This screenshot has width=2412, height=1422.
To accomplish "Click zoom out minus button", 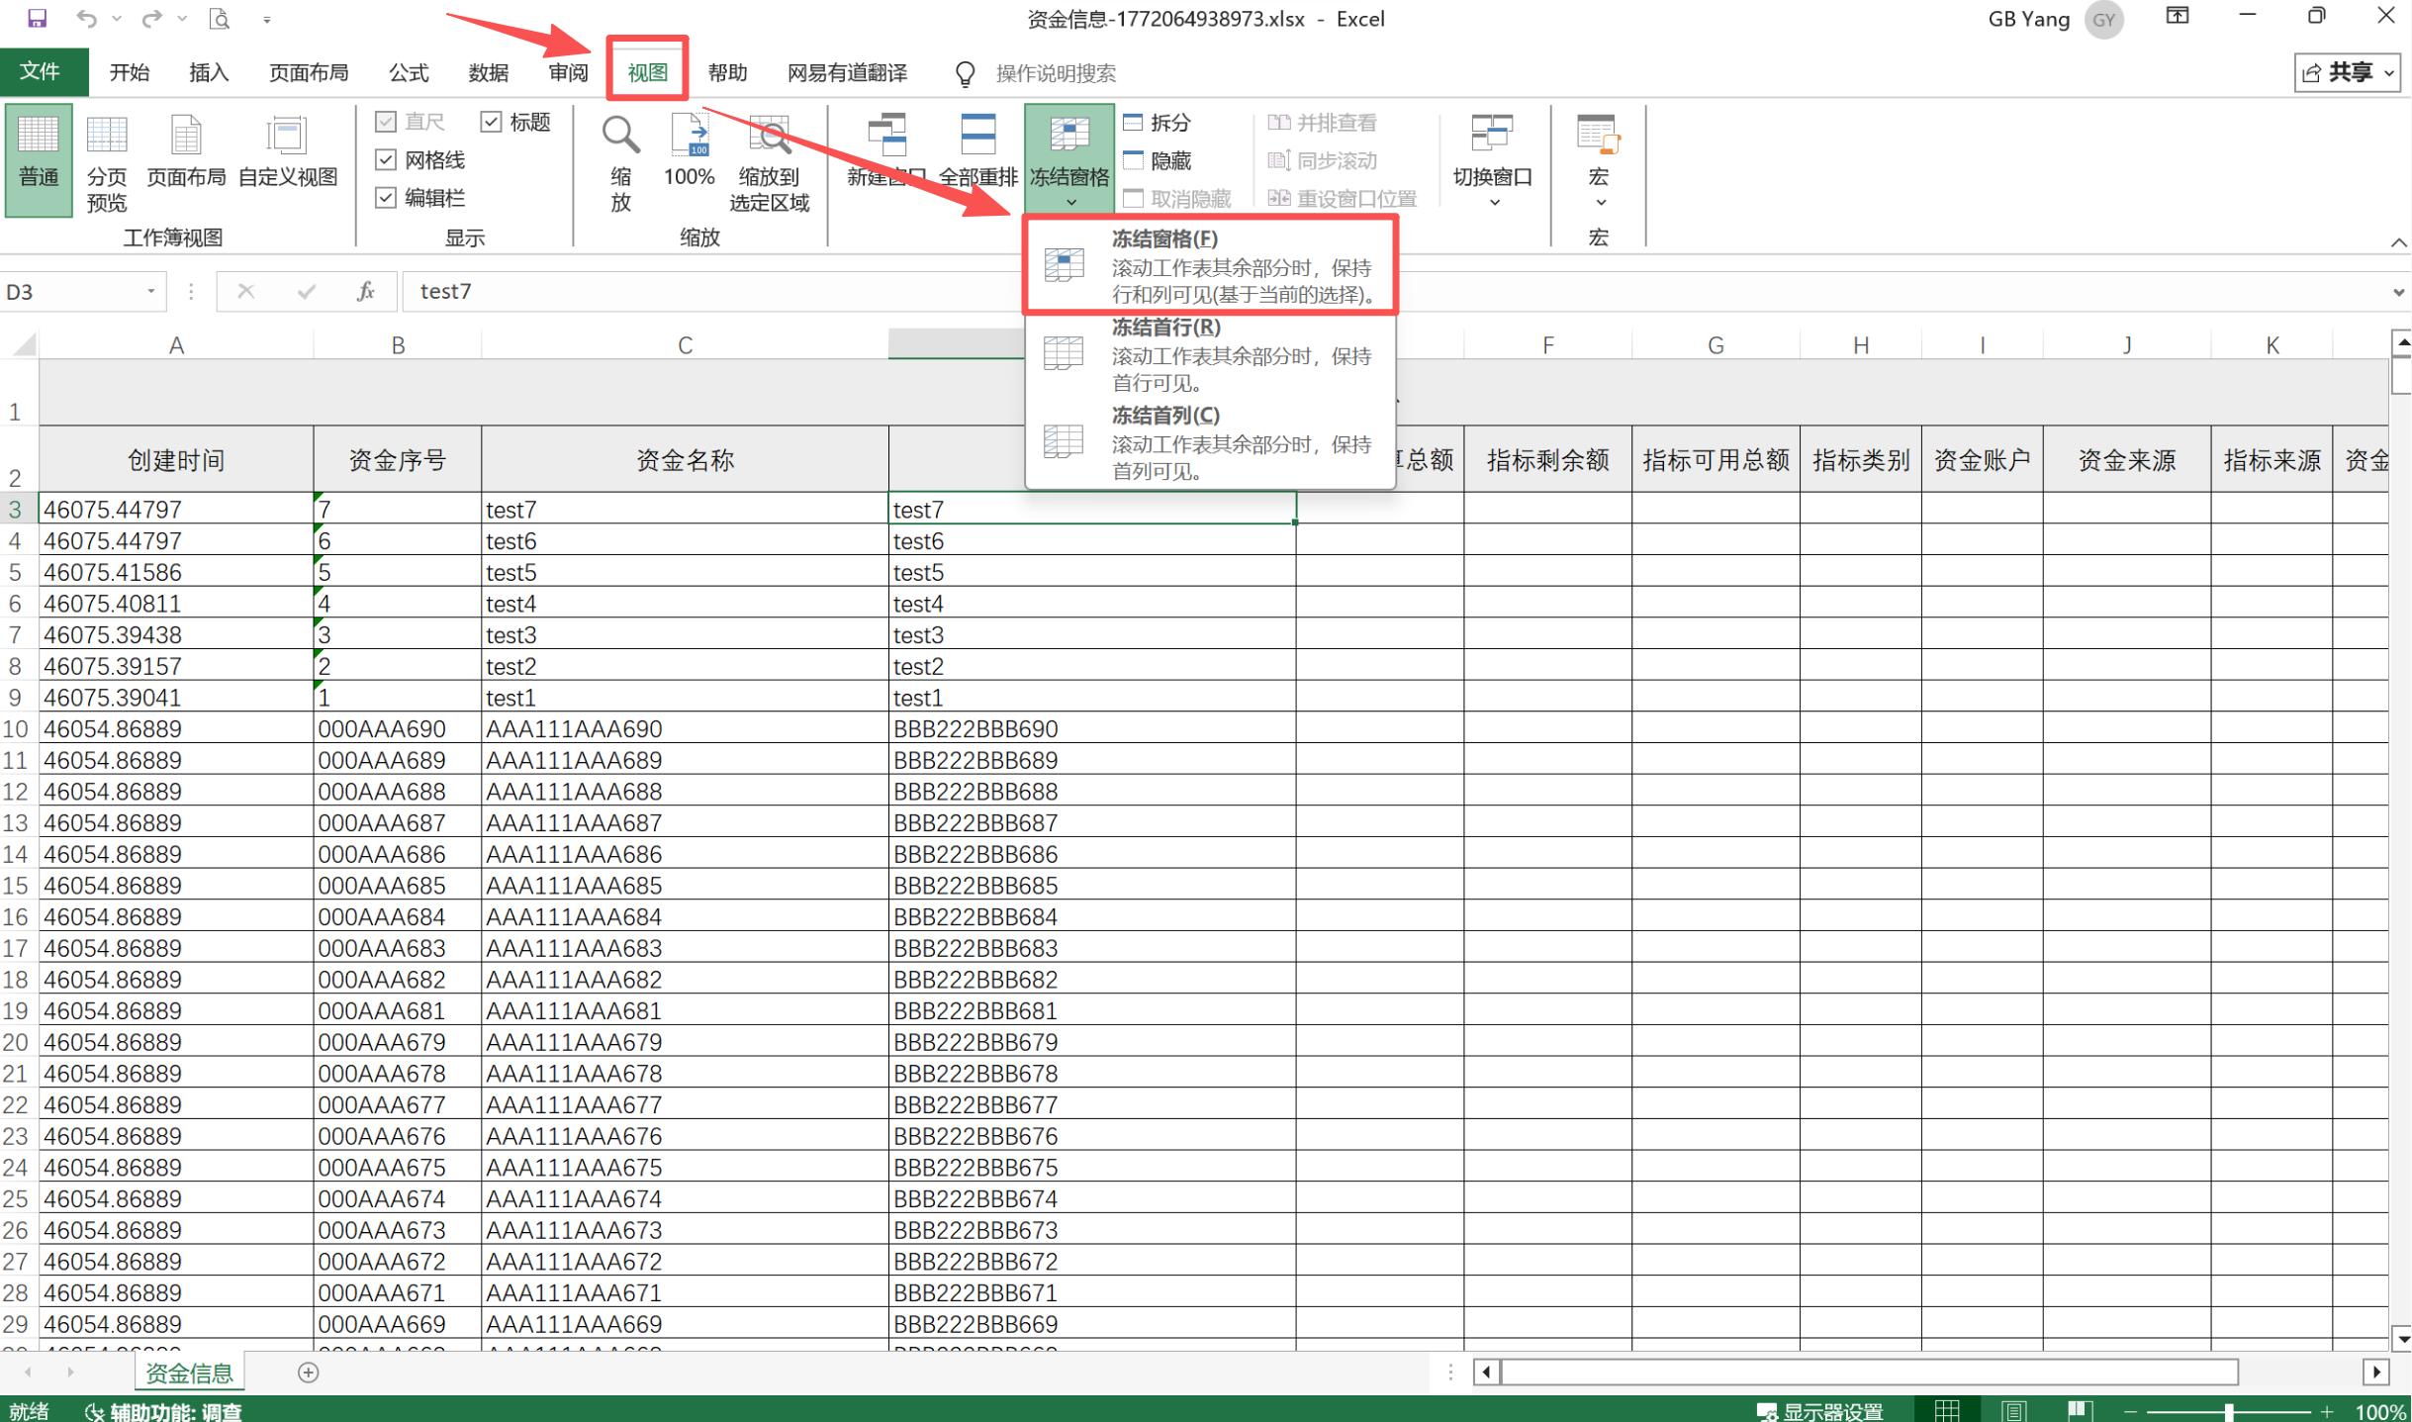I will 2131,1412.
